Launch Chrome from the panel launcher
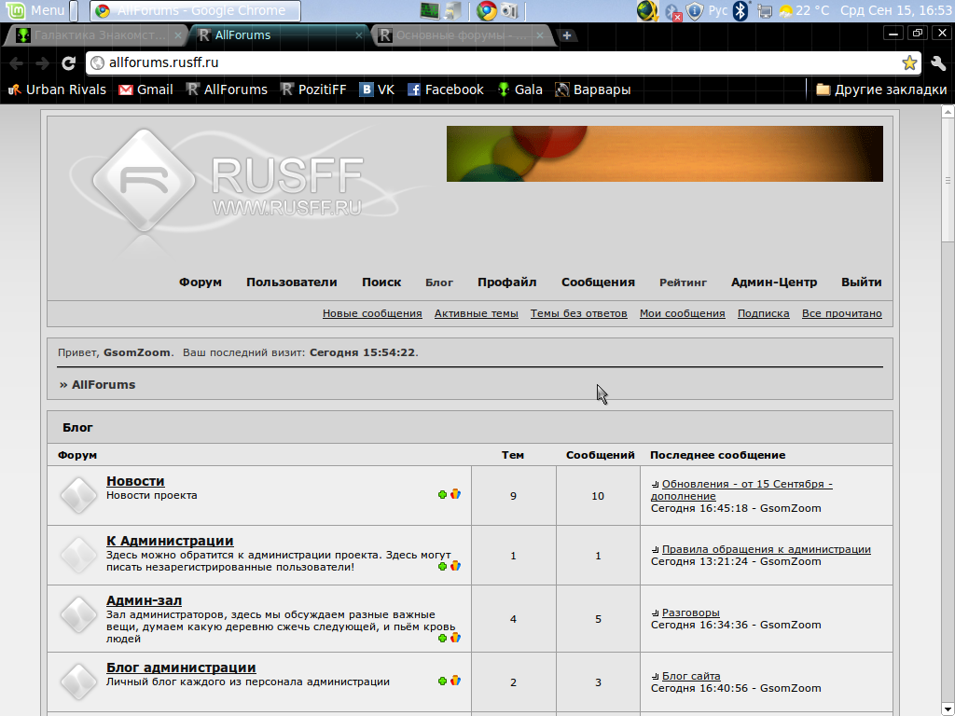This screenshot has width=955, height=716. [486, 10]
